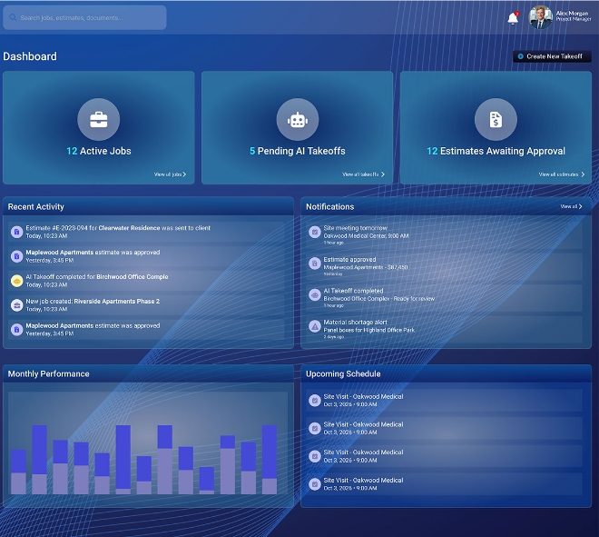The width and height of the screenshot is (599, 537).
Task: Click the chevron next to View all takeoffs
Action: (x=383, y=174)
